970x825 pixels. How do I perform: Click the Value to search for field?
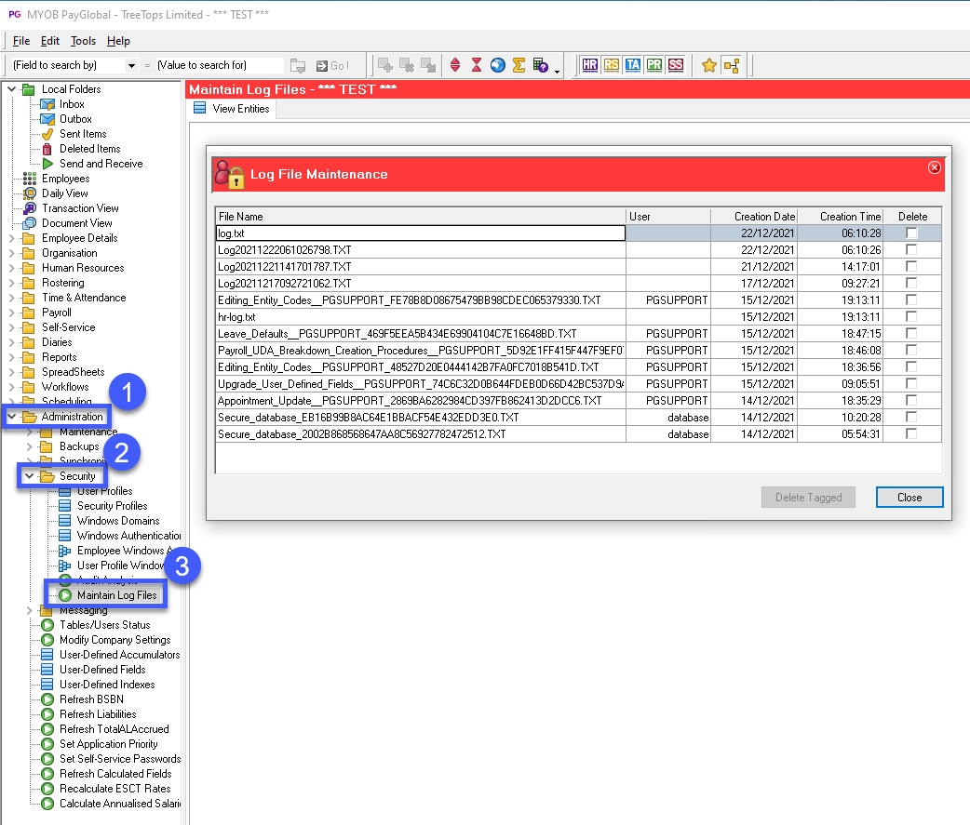(219, 66)
